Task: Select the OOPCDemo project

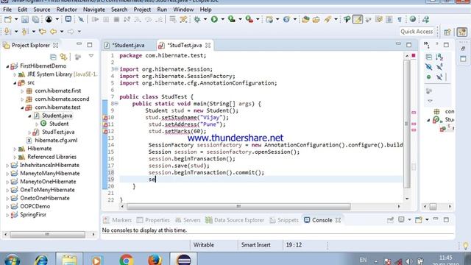Action: (x=35, y=206)
